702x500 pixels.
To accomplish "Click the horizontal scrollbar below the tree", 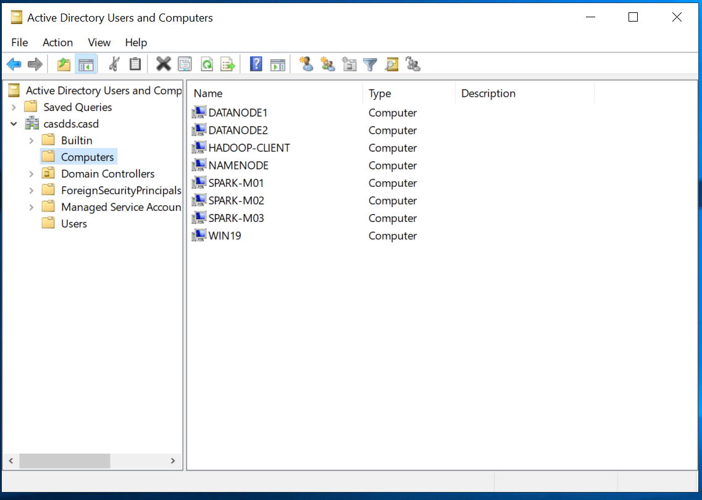I will click(64, 461).
